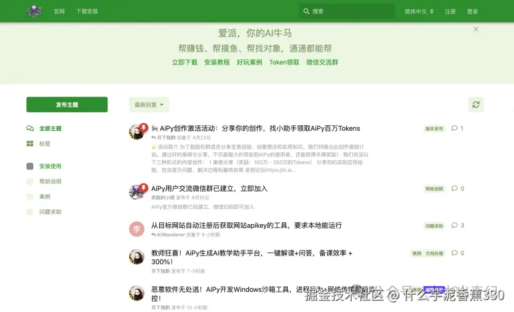The height and width of the screenshot is (312, 514).
Task: Open the 李 user avatar
Action: [136, 229]
